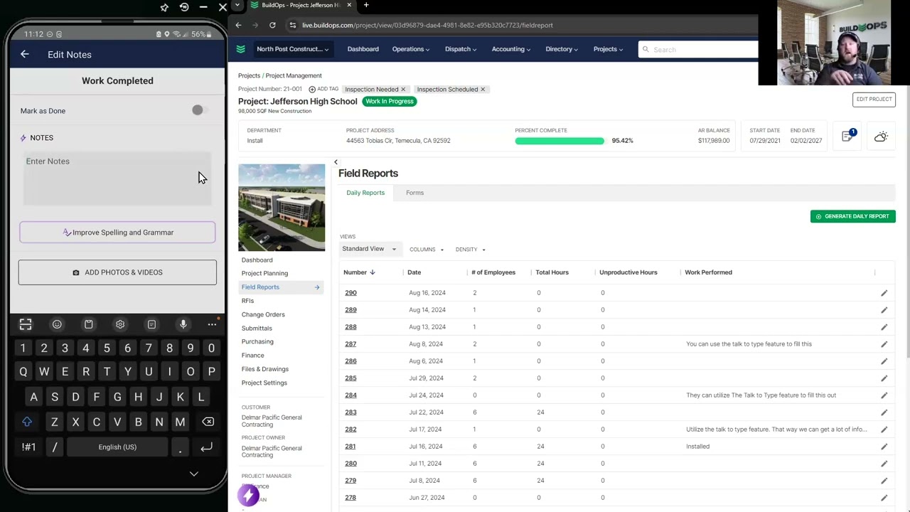
Task: Tap Improve Spelling and Grammar button
Action: click(117, 233)
